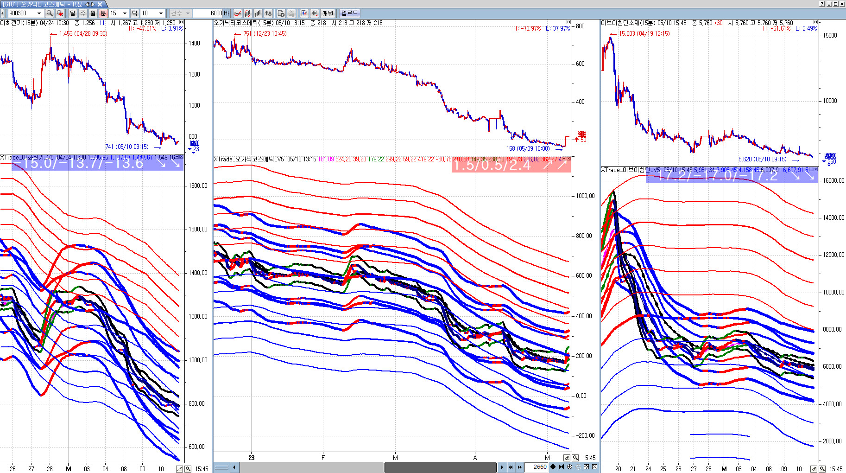Click the pencil draw icon under middle chart

click(x=567, y=458)
